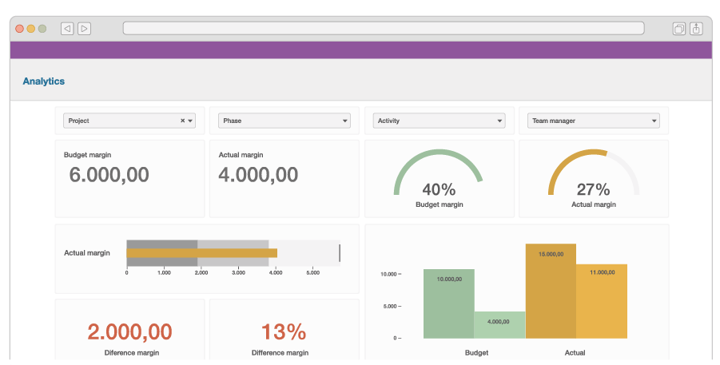720x365 pixels.
Task: Click the 11.000,00 light orange bar
Action: pos(602,301)
